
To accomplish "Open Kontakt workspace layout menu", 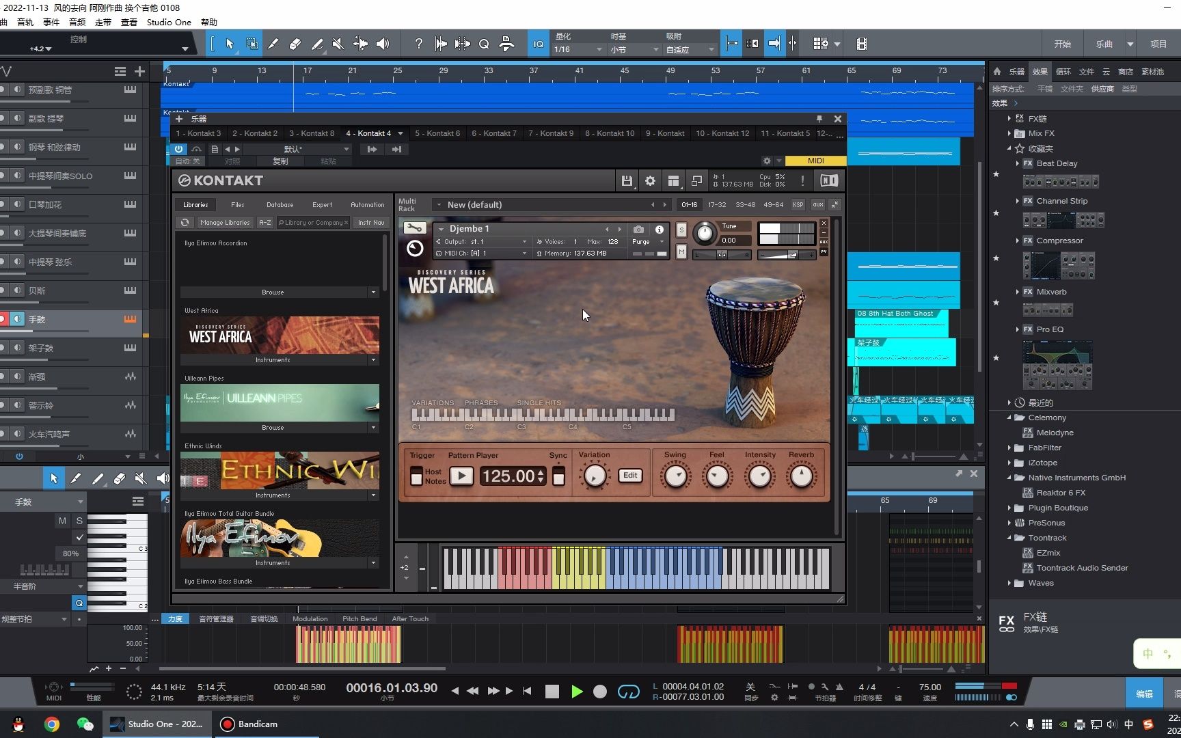I will click(x=673, y=181).
